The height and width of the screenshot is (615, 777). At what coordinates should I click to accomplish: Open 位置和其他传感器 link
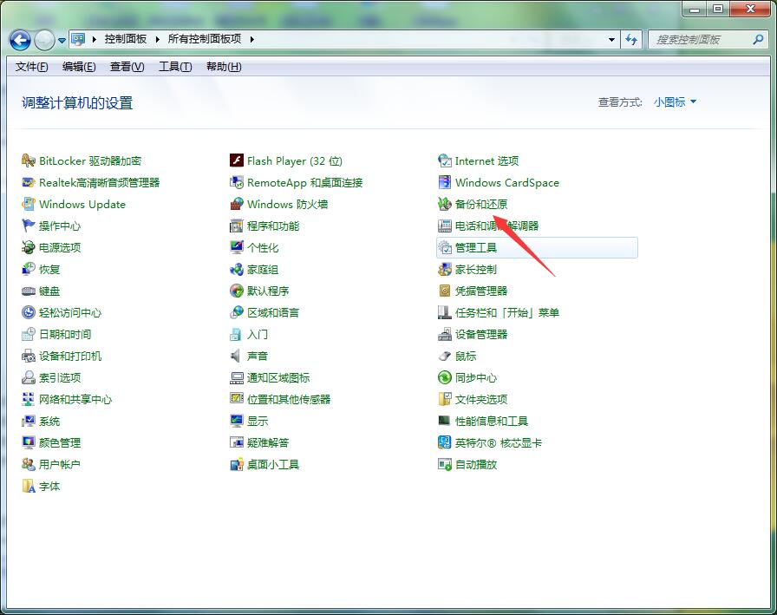point(289,399)
